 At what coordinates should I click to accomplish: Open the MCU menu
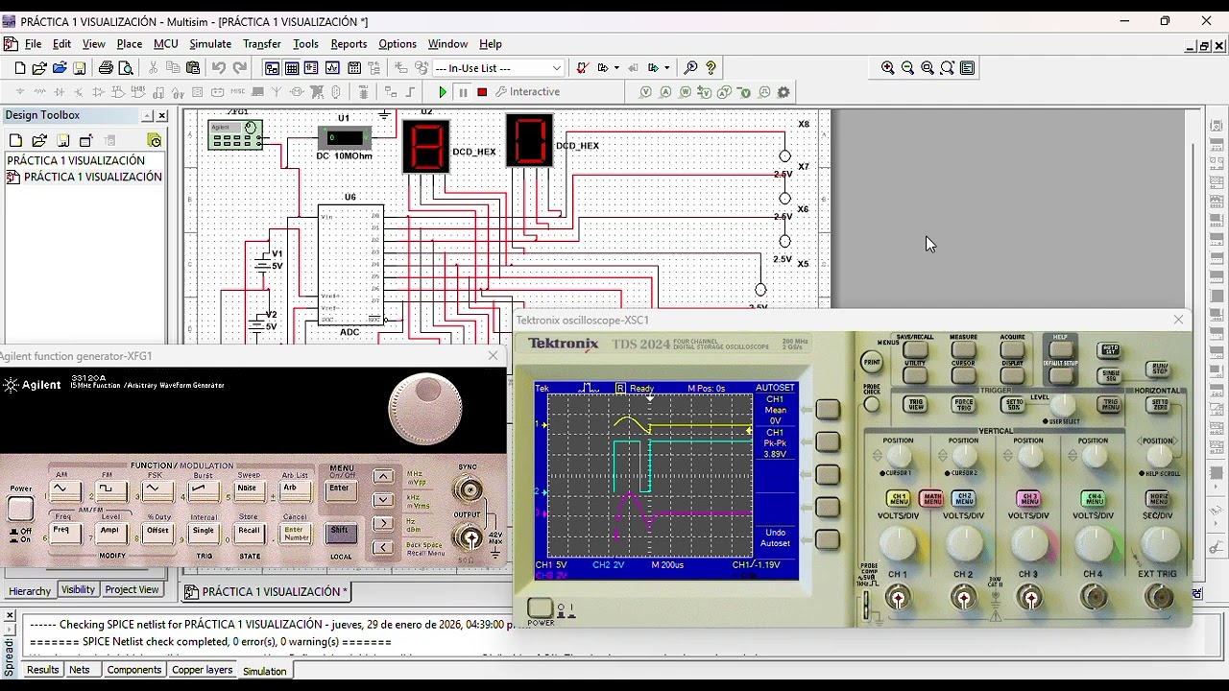(x=166, y=44)
